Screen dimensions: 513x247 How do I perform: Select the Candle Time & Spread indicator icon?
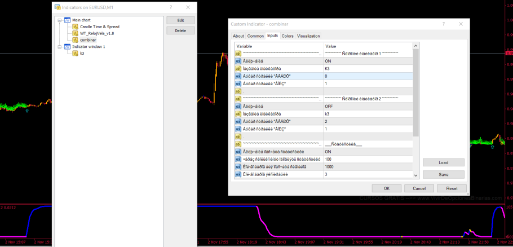point(75,27)
